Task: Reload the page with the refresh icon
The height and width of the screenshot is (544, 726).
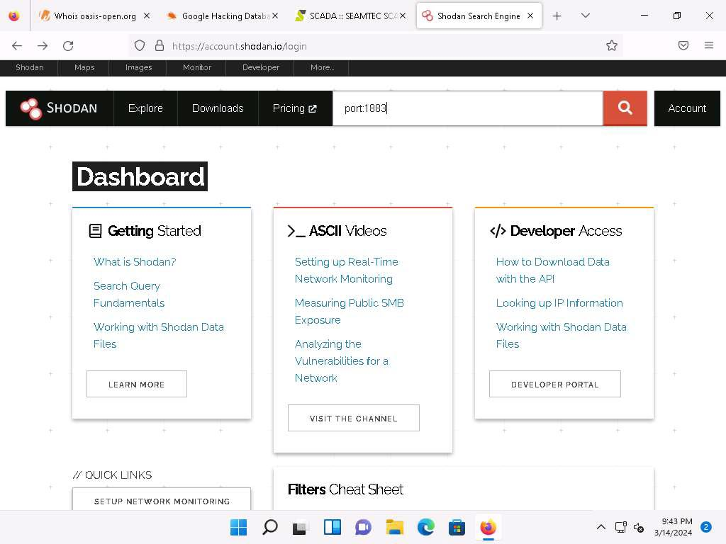Action: [68, 46]
